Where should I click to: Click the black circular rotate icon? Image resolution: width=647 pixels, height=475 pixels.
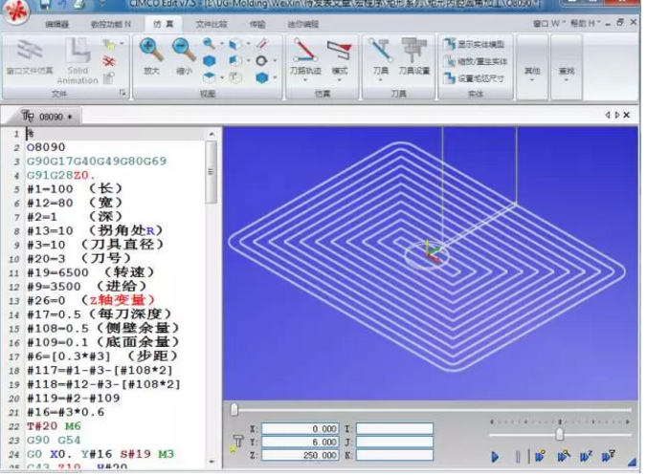261,61
